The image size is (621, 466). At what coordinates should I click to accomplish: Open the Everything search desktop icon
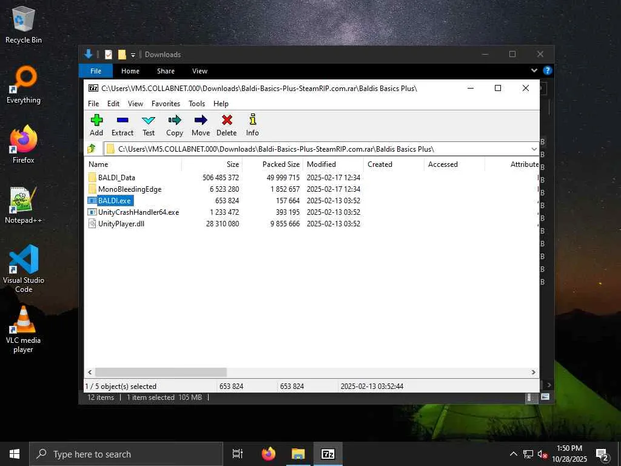(x=24, y=85)
